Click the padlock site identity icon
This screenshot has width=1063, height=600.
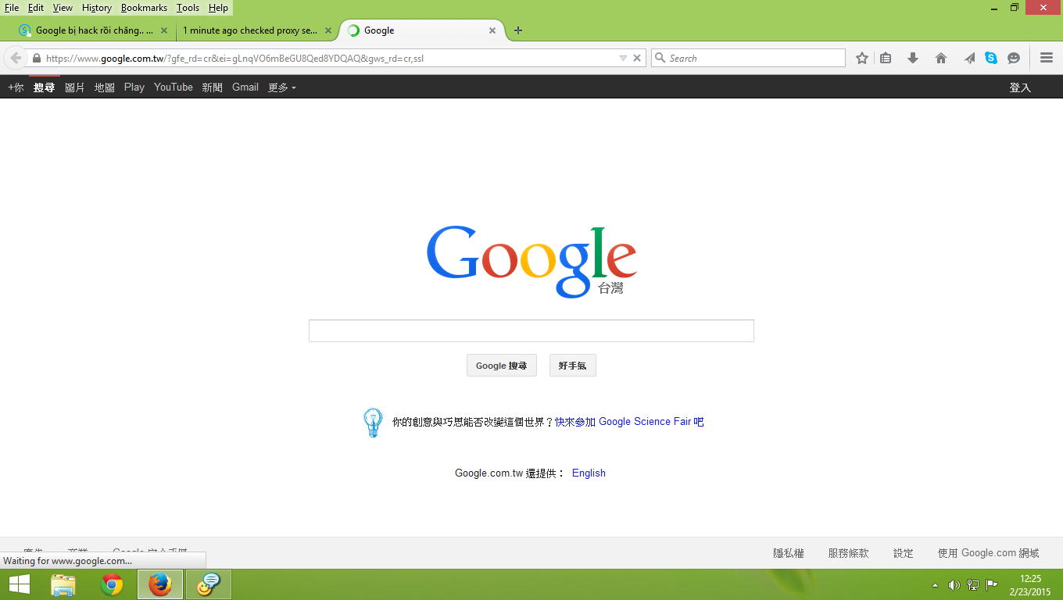36,58
